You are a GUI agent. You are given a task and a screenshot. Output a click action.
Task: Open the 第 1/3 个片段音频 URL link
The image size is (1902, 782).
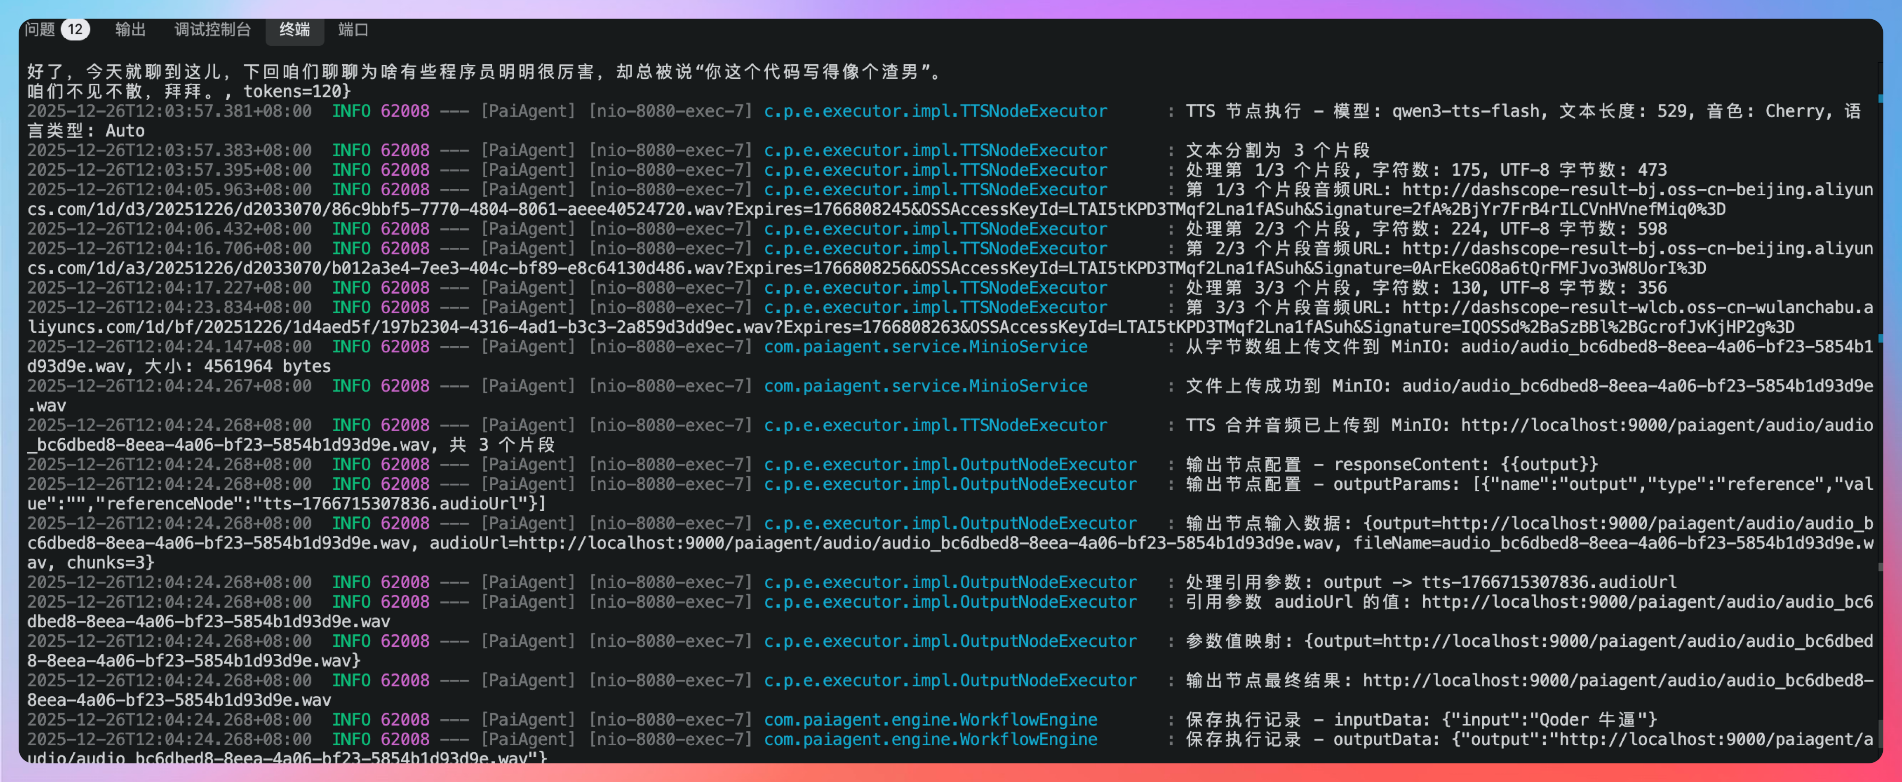(1636, 190)
